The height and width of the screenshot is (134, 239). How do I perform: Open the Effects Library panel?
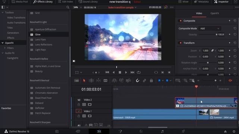coord(43,1)
